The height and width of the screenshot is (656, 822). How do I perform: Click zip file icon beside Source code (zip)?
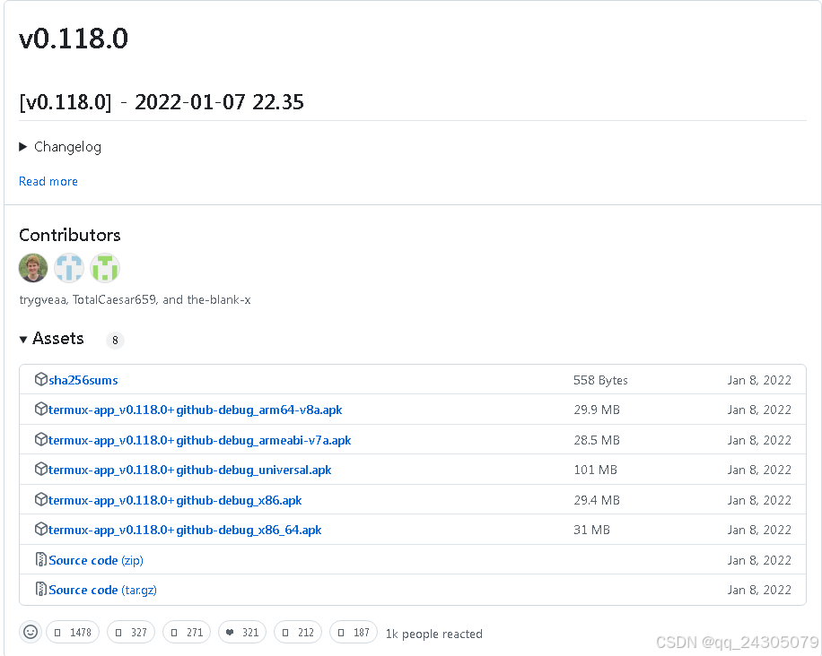(41, 560)
